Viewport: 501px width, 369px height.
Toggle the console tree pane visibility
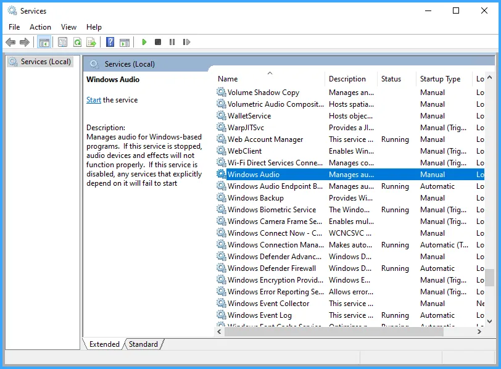[x=44, y=42]
